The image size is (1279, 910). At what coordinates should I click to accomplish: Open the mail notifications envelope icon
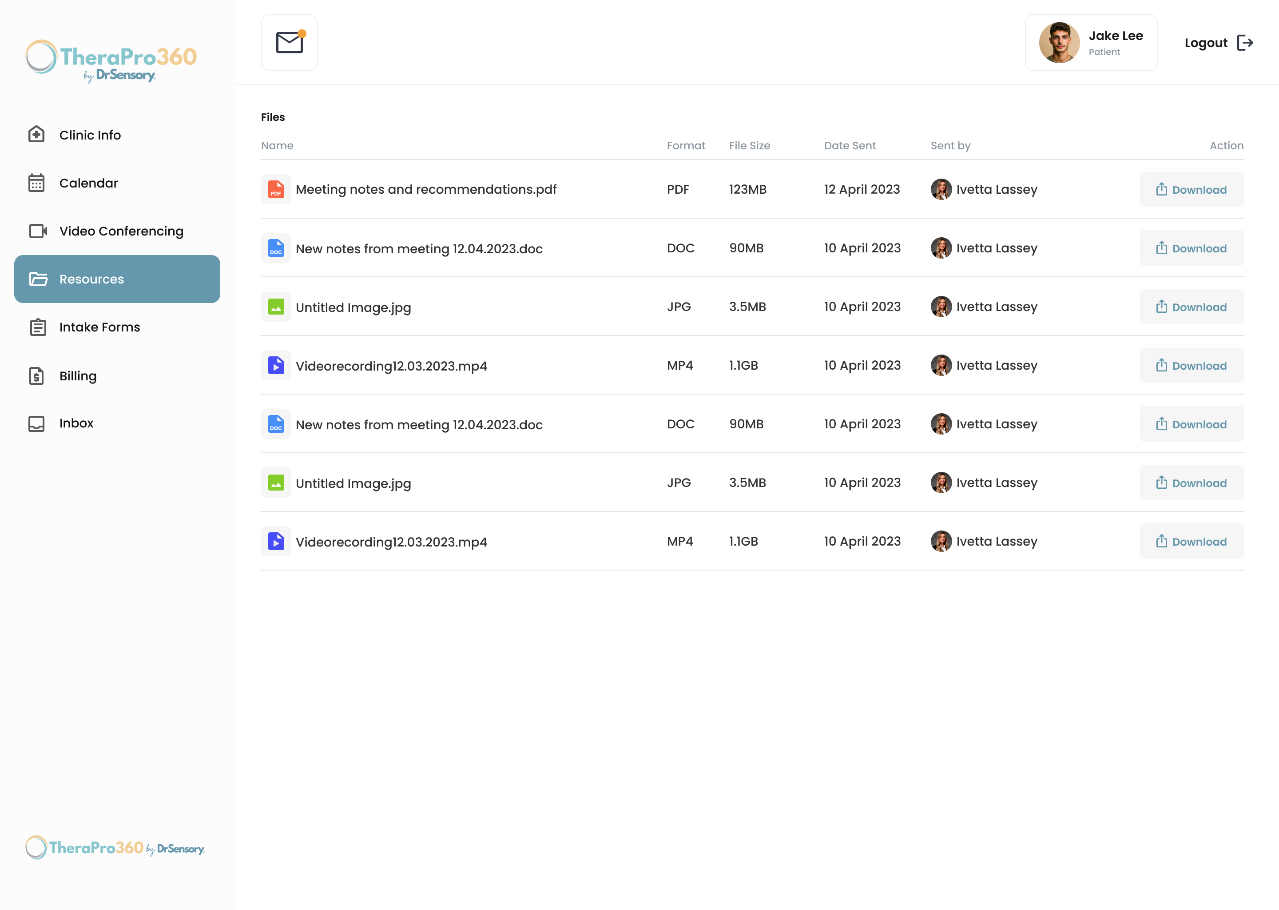pos(290,43)
